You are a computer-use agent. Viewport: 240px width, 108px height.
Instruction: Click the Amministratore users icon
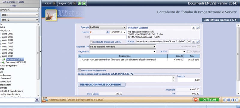[45, 100]
